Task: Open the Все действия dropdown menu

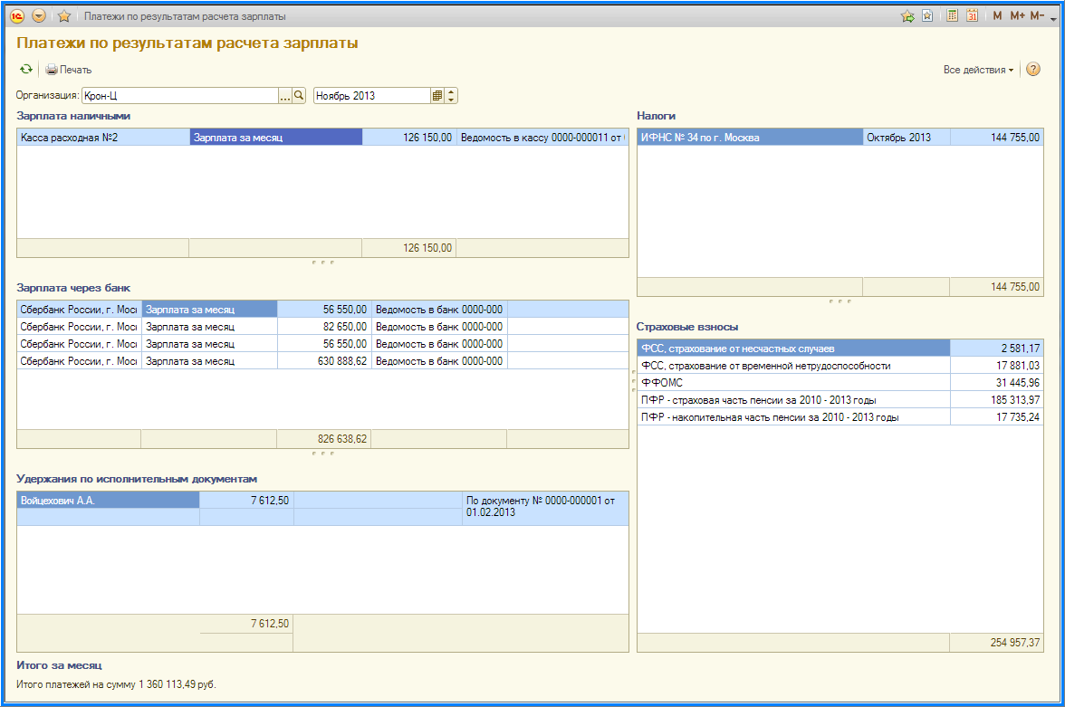Action: (x=978, y=70)
